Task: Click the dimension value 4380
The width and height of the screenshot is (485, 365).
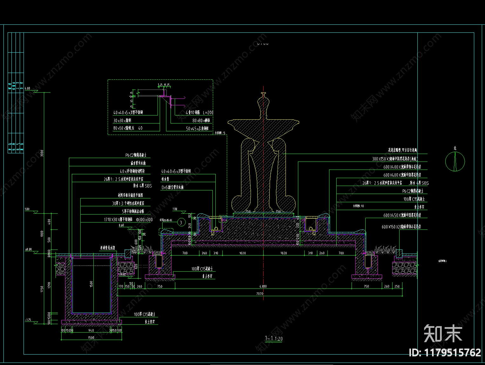Action: point(263,286)
